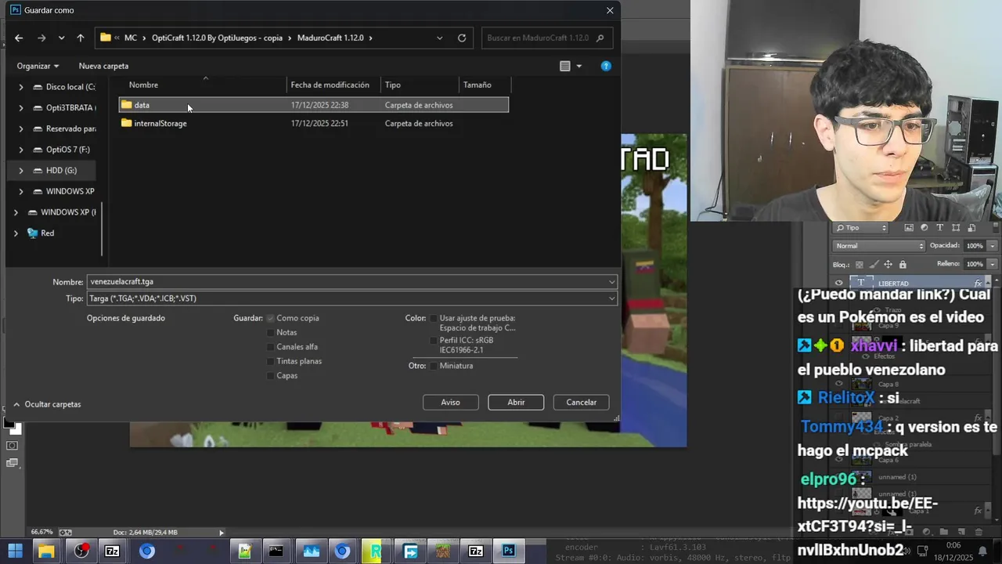Hide the LIBERTAD layer with eye icon
The width and height of the screenshot is (1002, 564).
click(839, 283)
